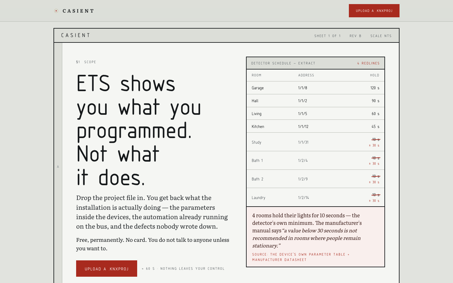Select the address 1/2/14 cell
The image size is (453, 283).
pyautogui.click(x=304, y=198)
